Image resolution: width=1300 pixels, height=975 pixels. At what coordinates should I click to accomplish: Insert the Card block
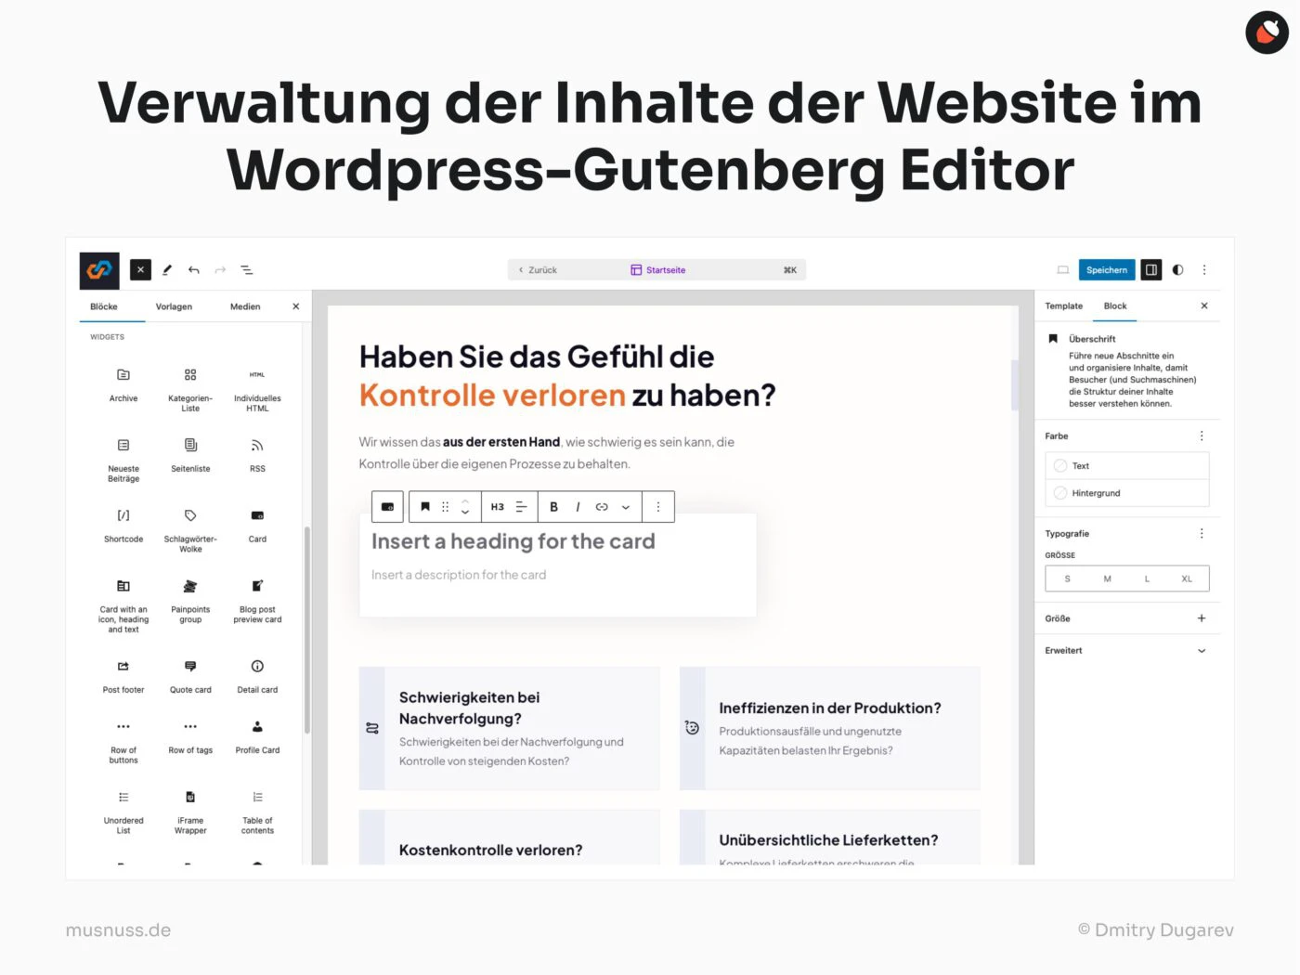(257, 526)
